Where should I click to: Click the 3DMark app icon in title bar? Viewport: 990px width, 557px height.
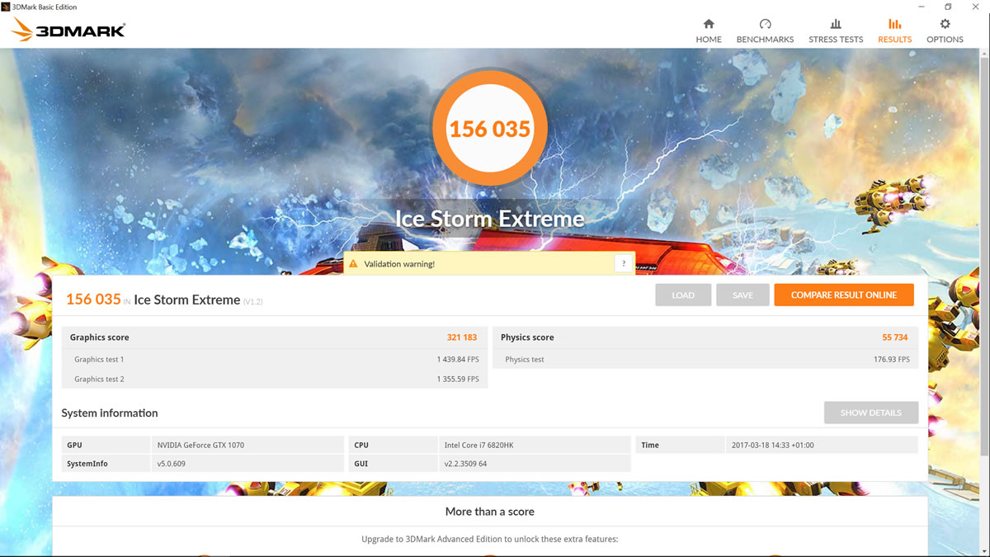6,7
